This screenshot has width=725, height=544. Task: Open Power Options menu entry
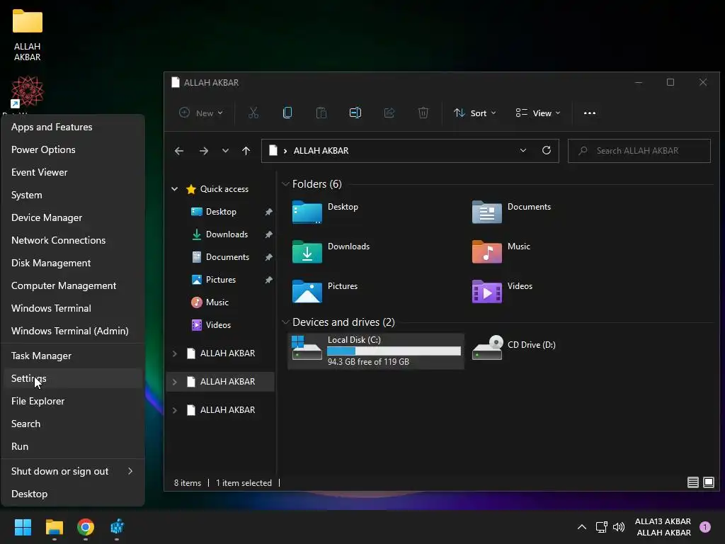(73, 149)
